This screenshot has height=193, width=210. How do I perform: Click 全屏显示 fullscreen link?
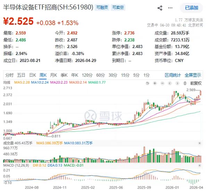click(193, 75)
